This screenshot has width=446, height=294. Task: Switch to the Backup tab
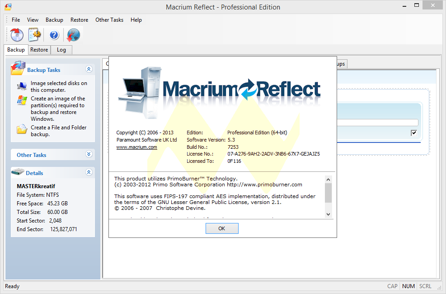click(16, 49)
